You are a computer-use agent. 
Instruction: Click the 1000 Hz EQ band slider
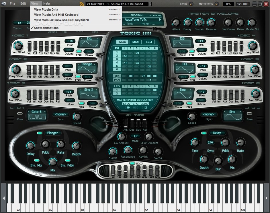pyautogui.click(x=138, y=171)
